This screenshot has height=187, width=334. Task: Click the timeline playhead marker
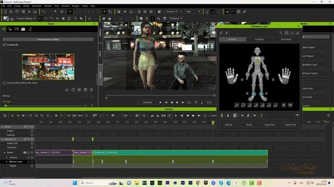point(212,123)
